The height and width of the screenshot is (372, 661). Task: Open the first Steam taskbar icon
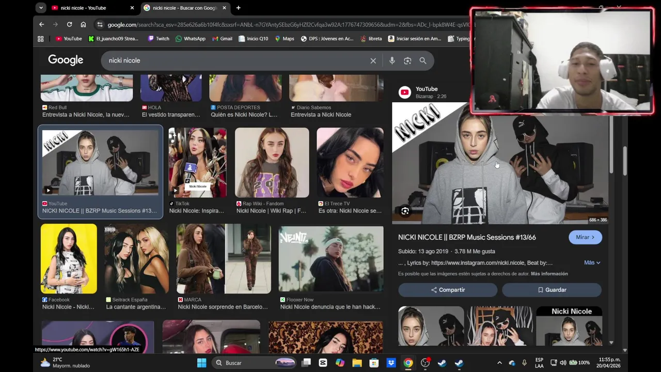click(x=442, y=363)
